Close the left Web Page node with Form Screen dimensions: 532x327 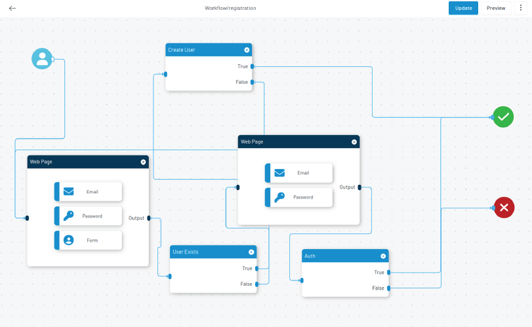(143, 162)
